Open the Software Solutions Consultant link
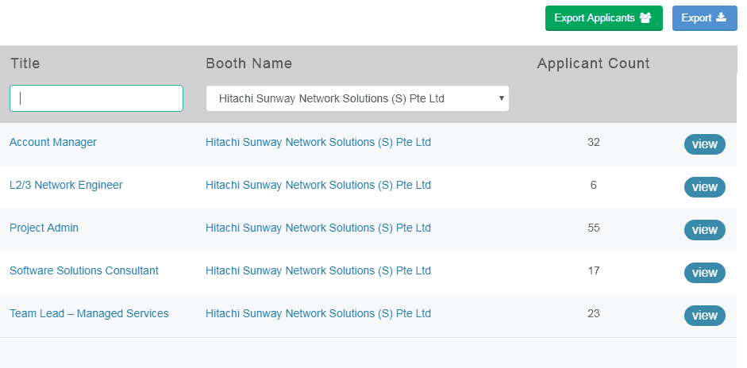747x368 pixels. [x=84, y=271]
